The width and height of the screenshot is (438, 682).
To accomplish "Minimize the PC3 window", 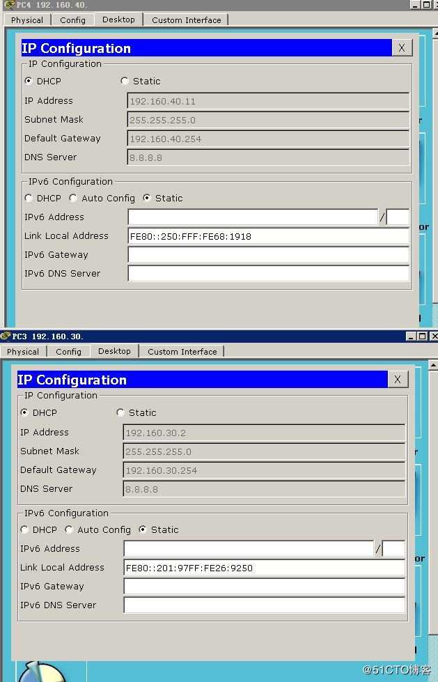I will pos(411,336).
